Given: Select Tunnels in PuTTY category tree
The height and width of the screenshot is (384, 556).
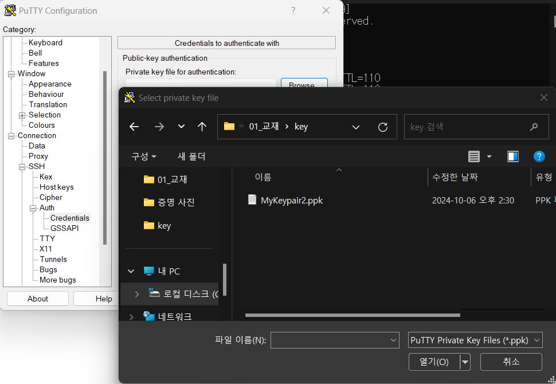Looking at the screenshot, I should click(53, 259).
